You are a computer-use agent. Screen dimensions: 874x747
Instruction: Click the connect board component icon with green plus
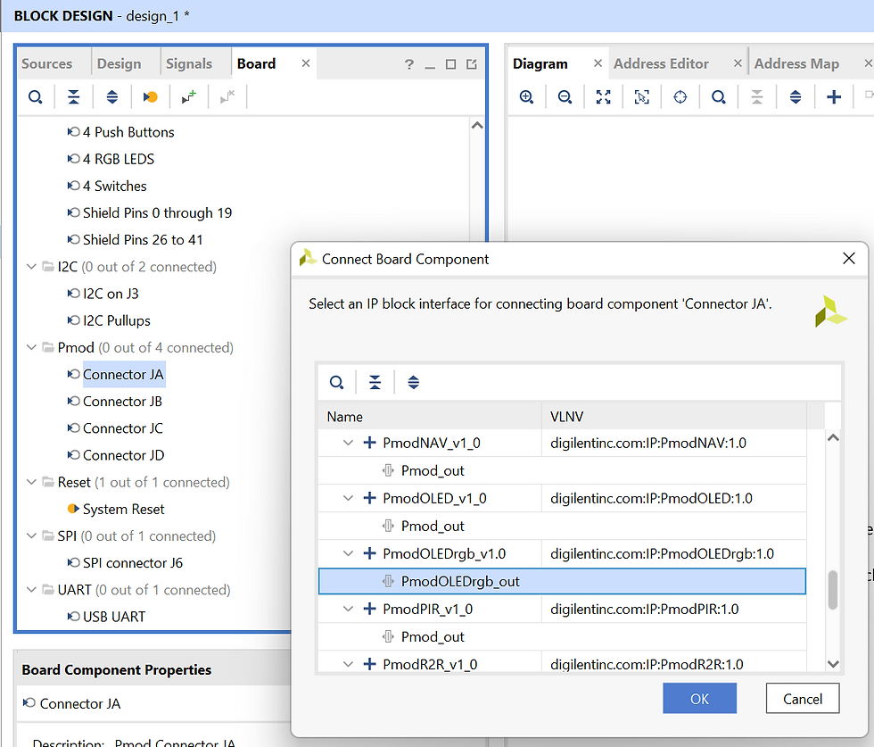(x=189, y=97)
